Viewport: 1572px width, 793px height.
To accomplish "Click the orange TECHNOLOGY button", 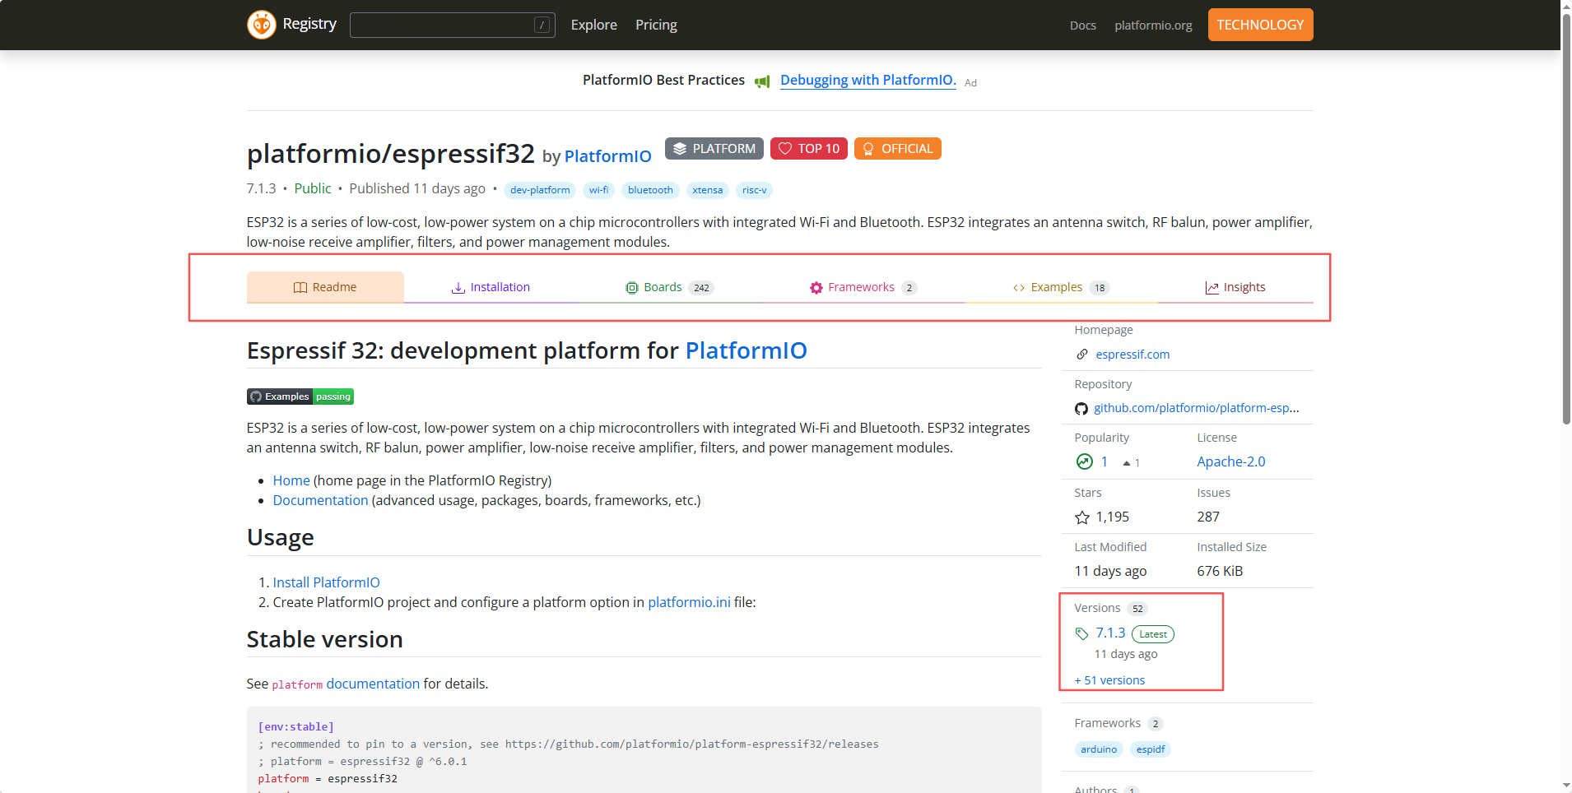I will pyautogui.click(x=1260, y=25).
